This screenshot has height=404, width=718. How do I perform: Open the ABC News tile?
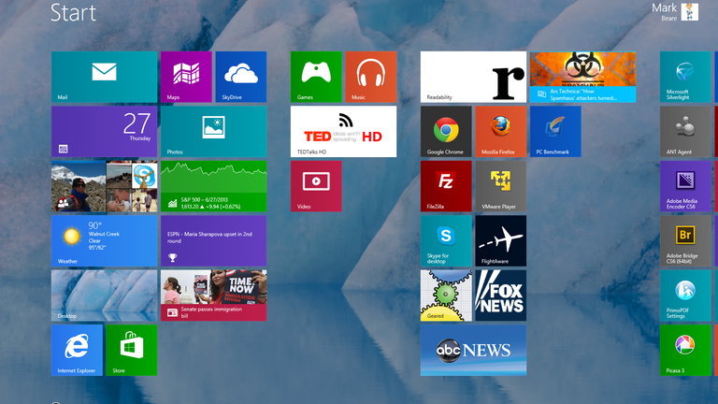pyautogui.click(x=473, y=351)
